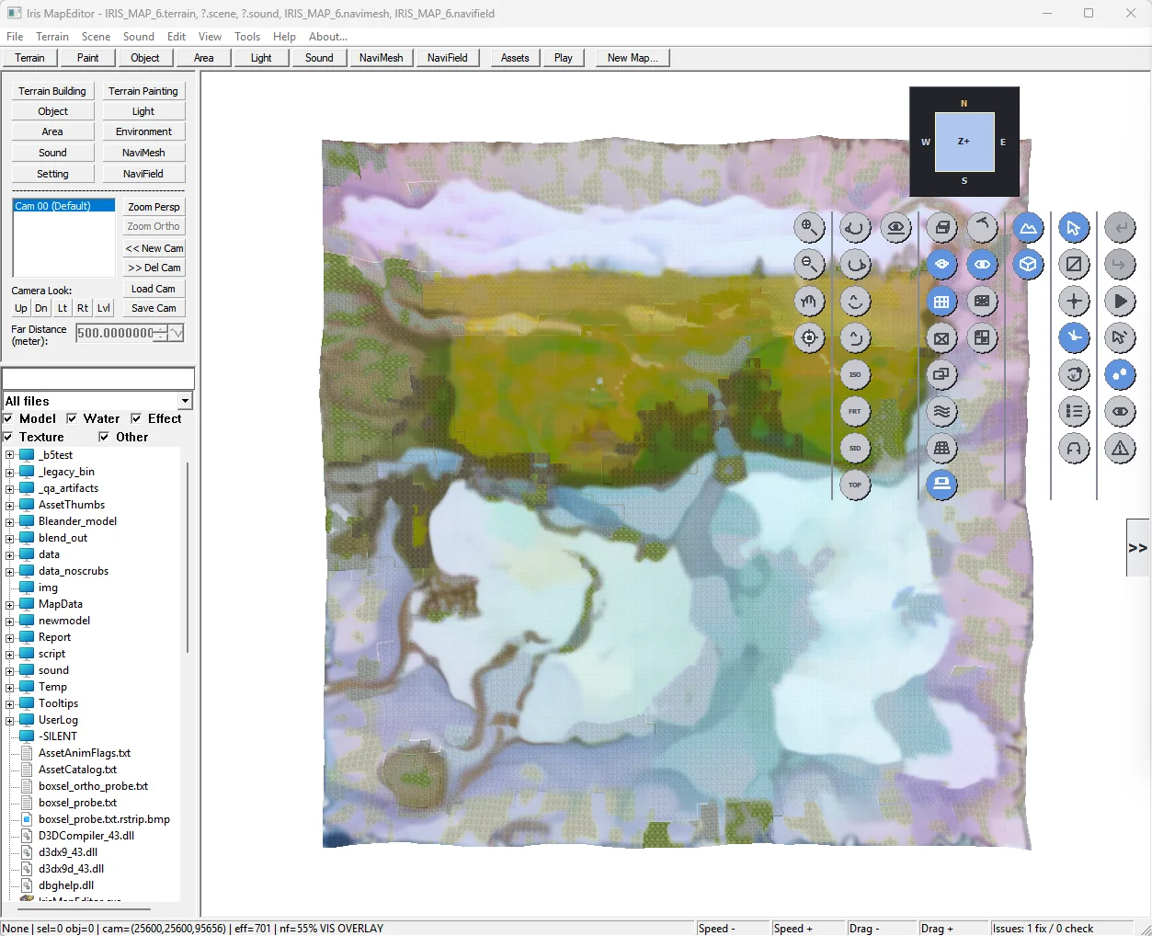1152x936 pixels.
Task: Click the file tree vertical scrollbar
Action: point(188,555)
